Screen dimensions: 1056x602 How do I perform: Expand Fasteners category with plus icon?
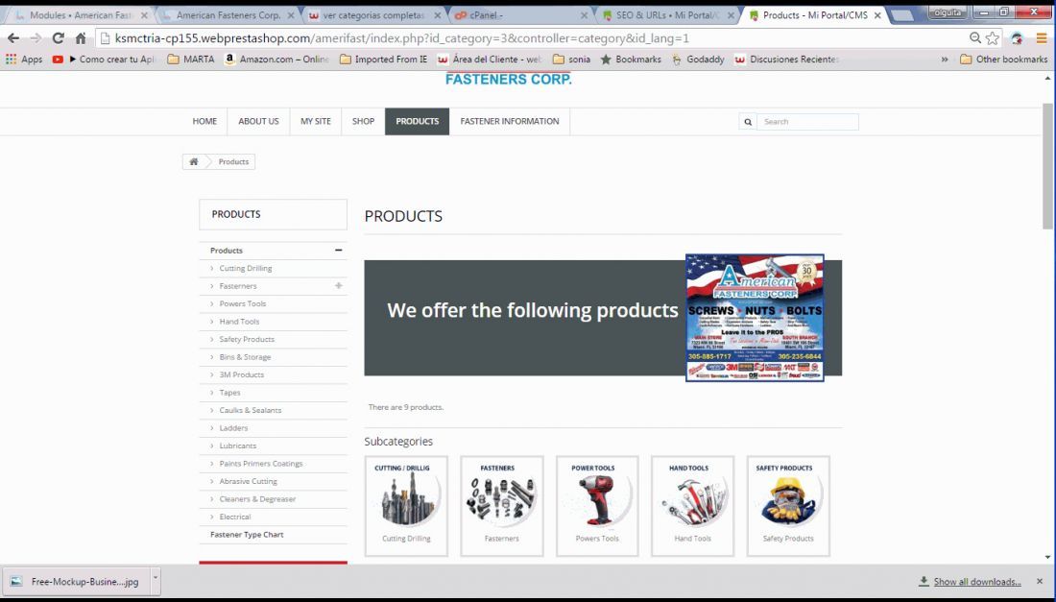point(339,285)
